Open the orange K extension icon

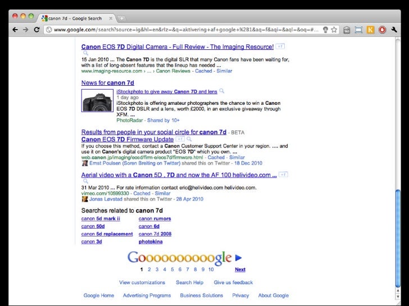coord(370,30)
